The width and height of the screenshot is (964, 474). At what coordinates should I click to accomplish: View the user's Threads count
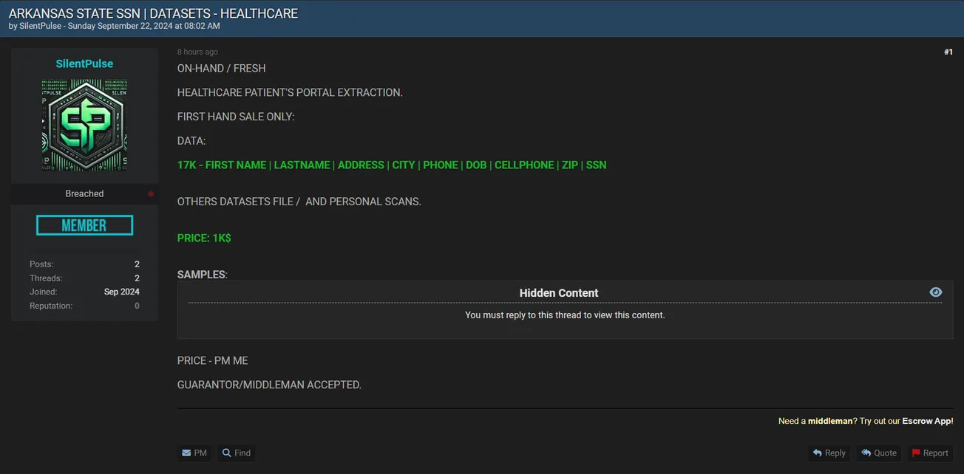[x=137, y=278]
